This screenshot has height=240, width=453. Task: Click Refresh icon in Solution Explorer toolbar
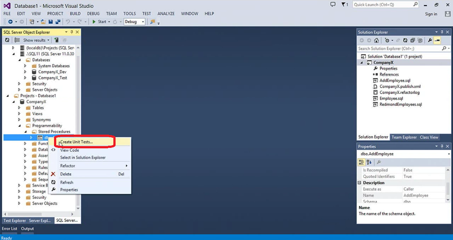405,40
